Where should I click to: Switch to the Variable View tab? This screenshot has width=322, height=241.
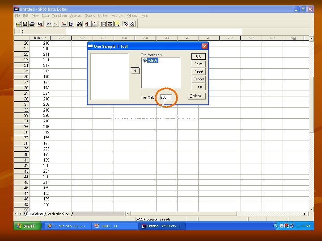click(58, 214)
